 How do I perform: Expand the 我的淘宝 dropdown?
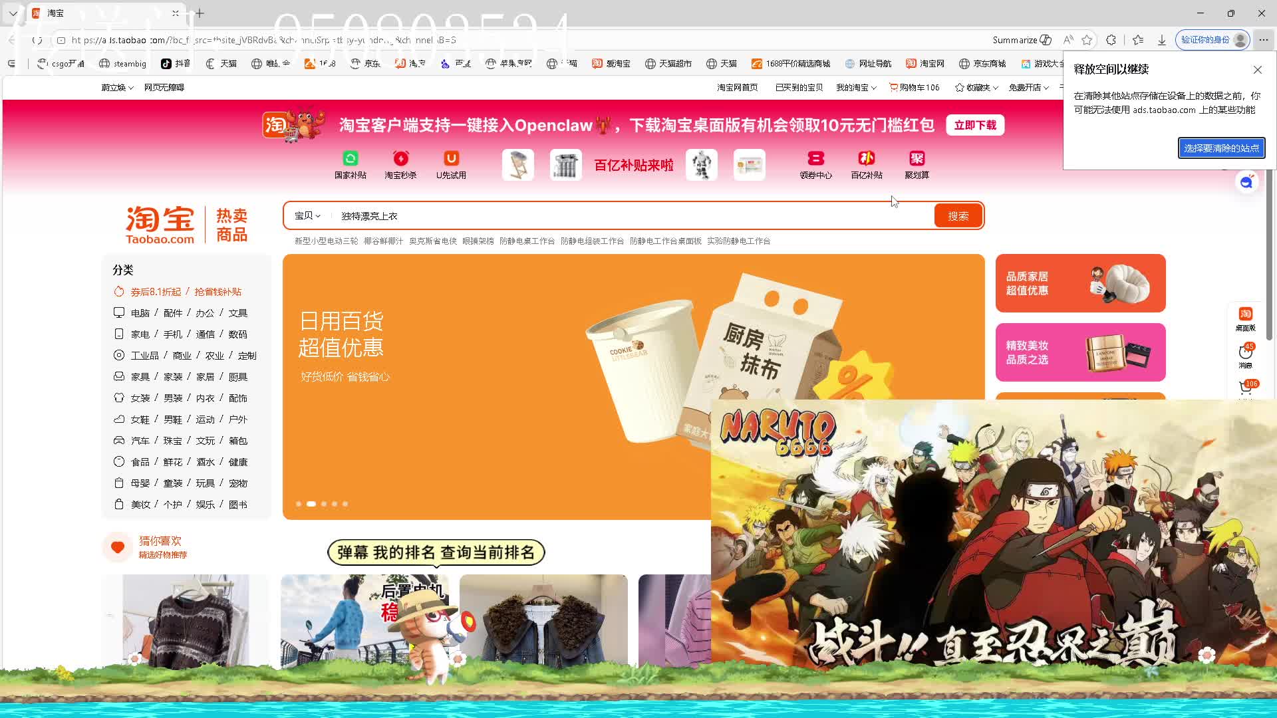click(x=856, y=87)
